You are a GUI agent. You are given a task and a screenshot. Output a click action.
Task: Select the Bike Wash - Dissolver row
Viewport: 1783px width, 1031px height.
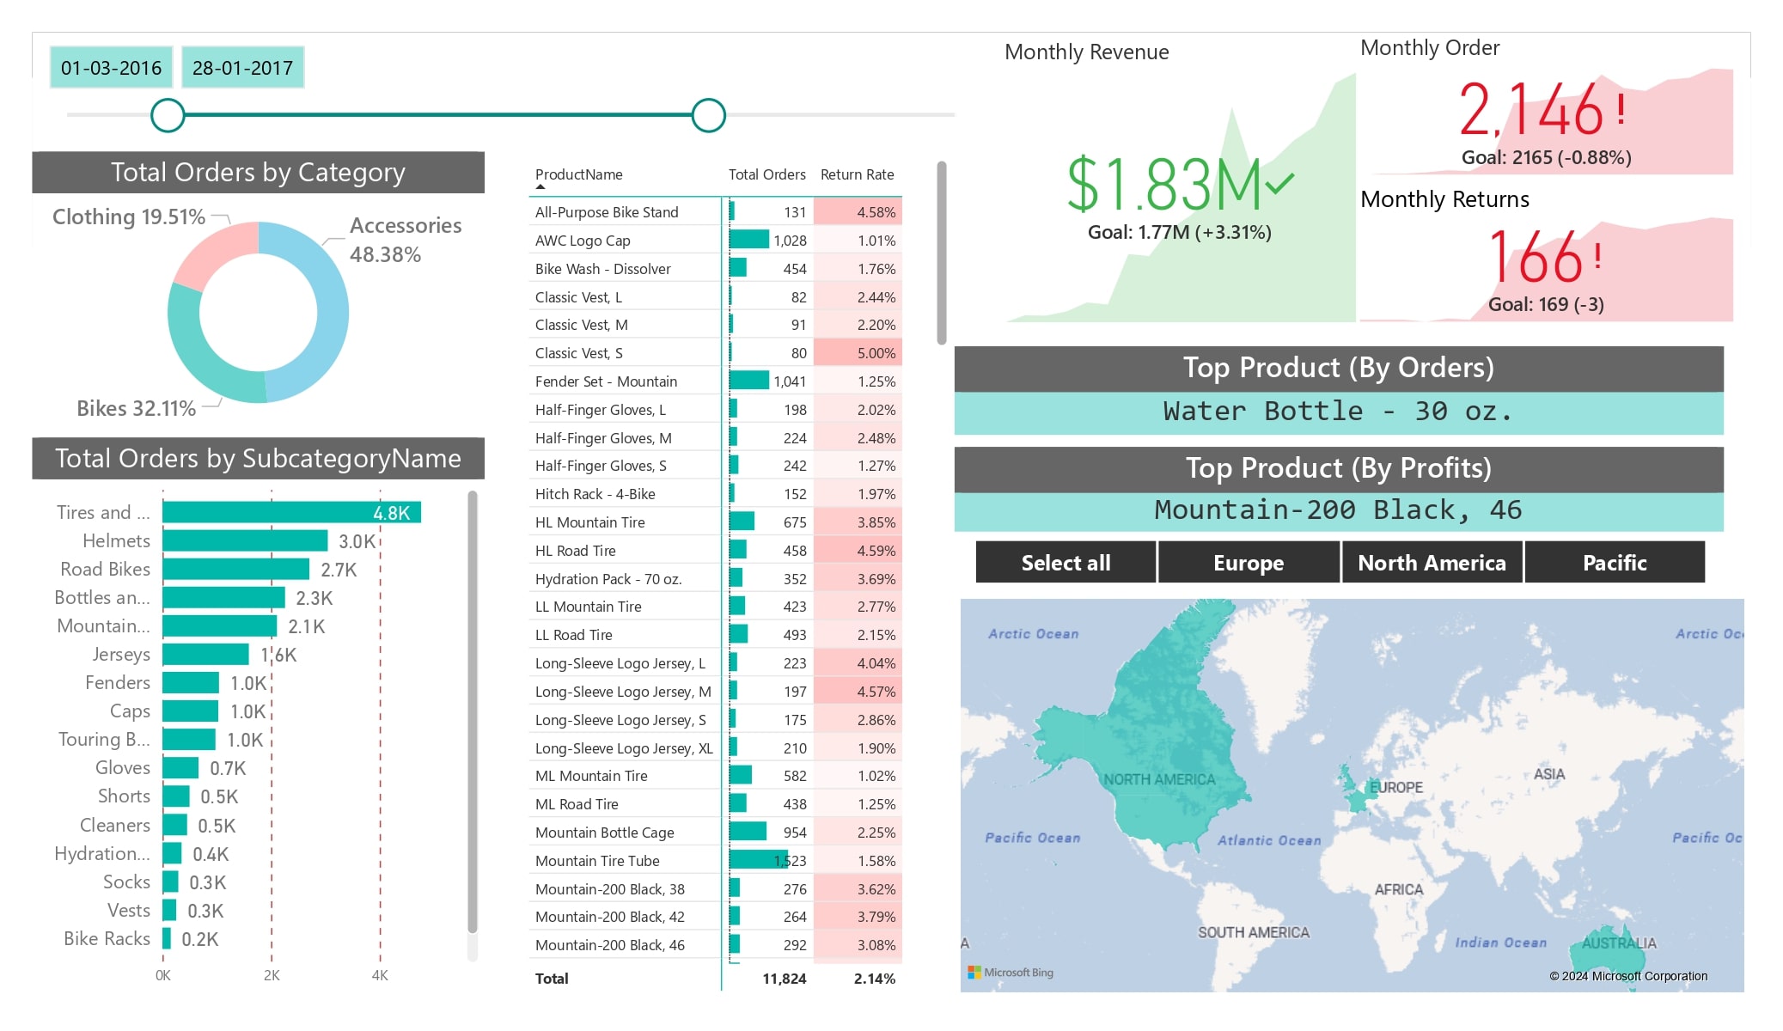pyautogui.click(x=715, y=269)
